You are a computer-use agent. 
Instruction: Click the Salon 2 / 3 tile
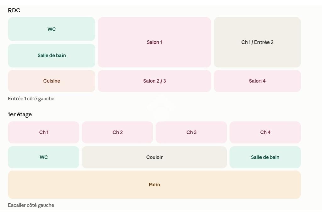click(x=154, y=81)
